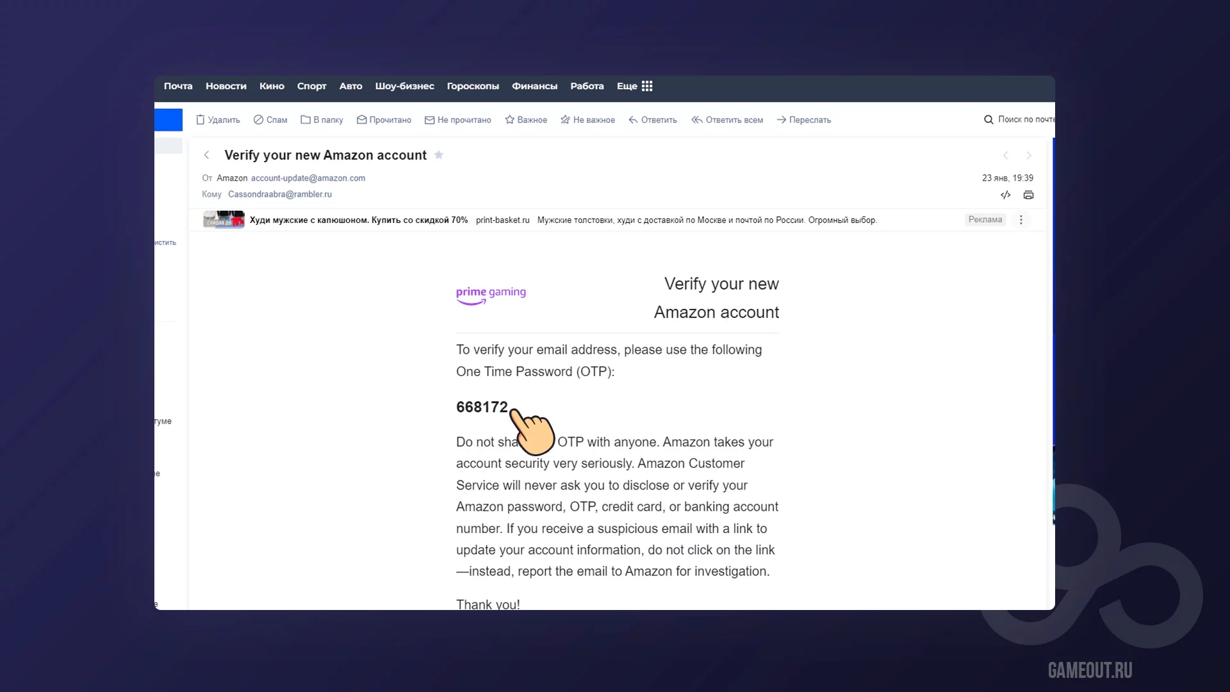Open the Финансы section in the top bar

(534, 86)
